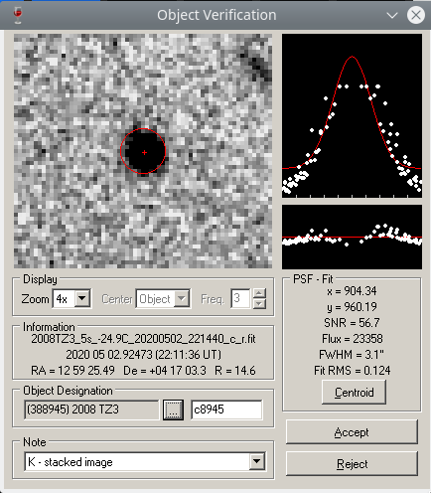Expand the Zoom dropdown arrow
Image resolution: width=431 pixels, height=493 pixels.
[82, 298]
